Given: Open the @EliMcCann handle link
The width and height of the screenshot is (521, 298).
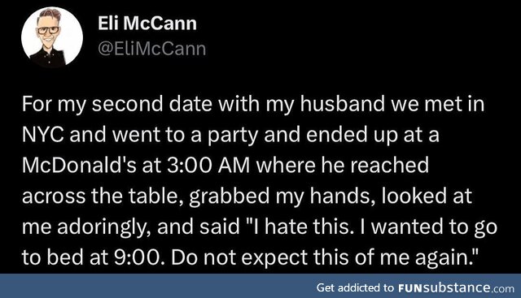Looking at the screenshot, I should pos(152,49).
